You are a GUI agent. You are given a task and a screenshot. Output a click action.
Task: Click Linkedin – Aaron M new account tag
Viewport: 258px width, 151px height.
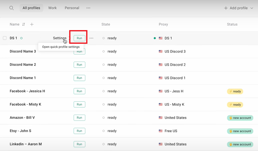(x=240, y=144)
